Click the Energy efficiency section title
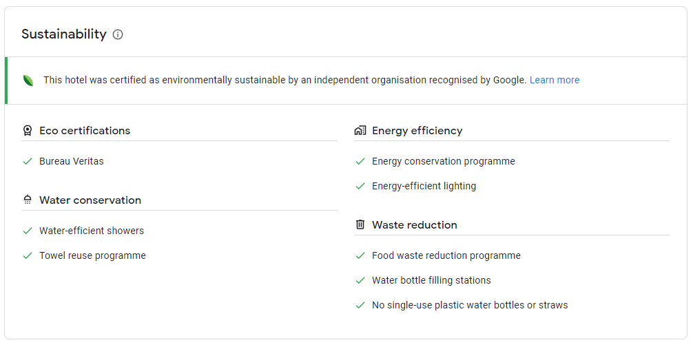 (x=417, y=131)
